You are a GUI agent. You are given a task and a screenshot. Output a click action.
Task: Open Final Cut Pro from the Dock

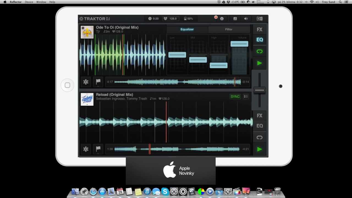click(237, 191)
